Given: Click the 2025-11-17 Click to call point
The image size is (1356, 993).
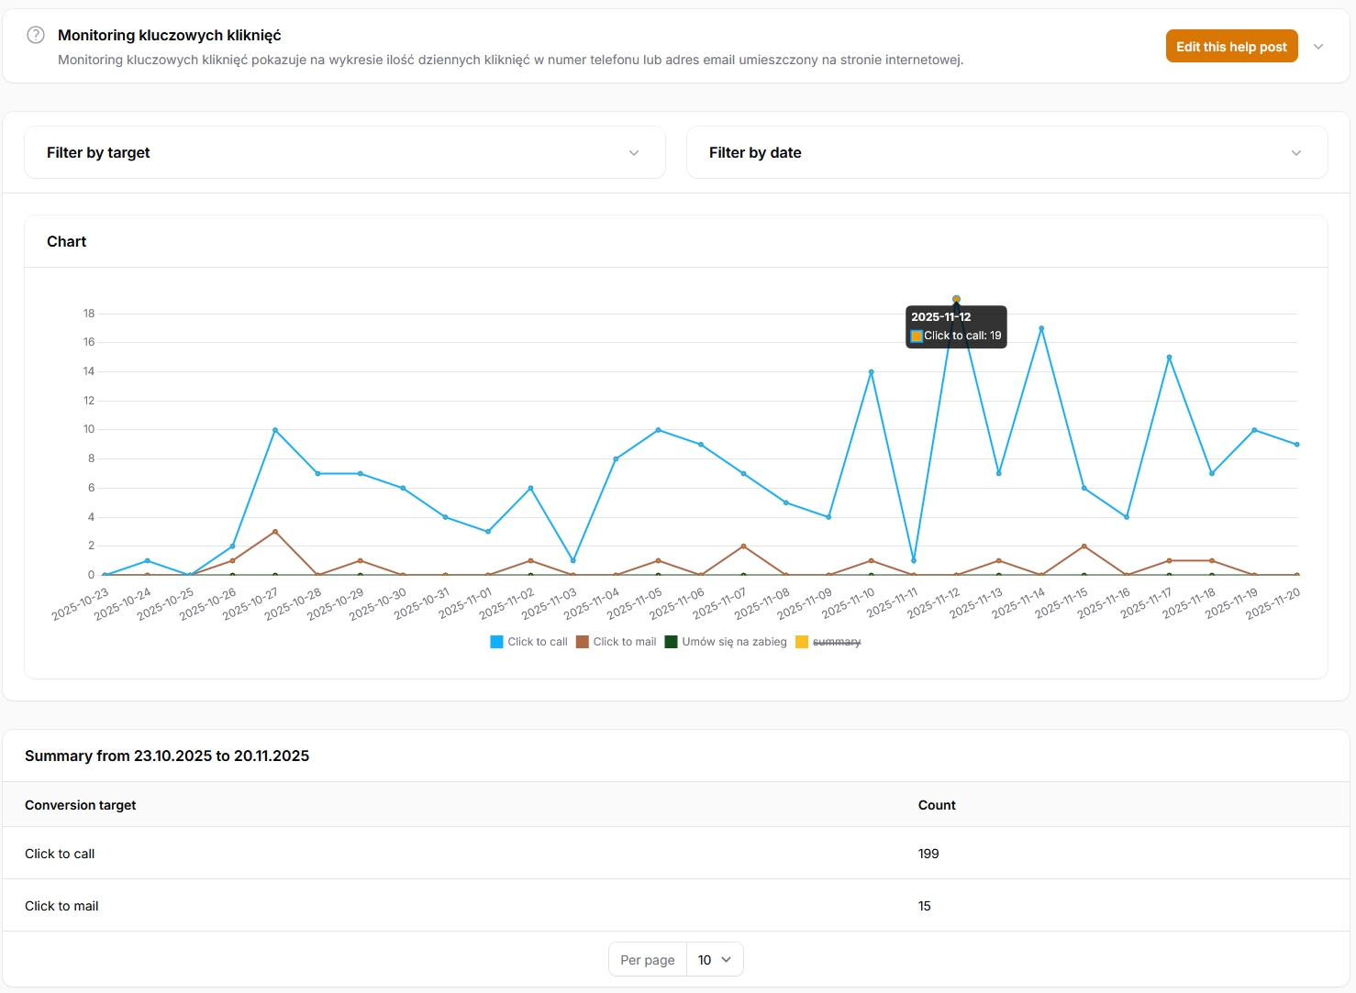Looking at the screenshot, I should tap(1169, 358).
